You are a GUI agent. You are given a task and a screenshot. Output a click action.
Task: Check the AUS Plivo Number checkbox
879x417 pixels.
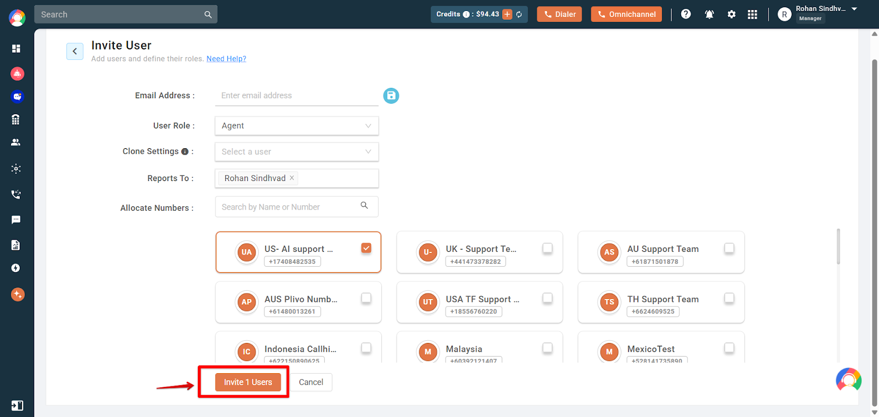click(x=366, y=298)
